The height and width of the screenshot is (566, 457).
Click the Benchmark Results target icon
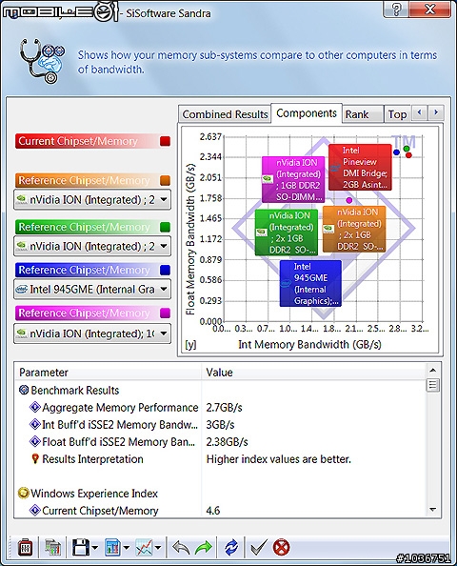[24, 390]
